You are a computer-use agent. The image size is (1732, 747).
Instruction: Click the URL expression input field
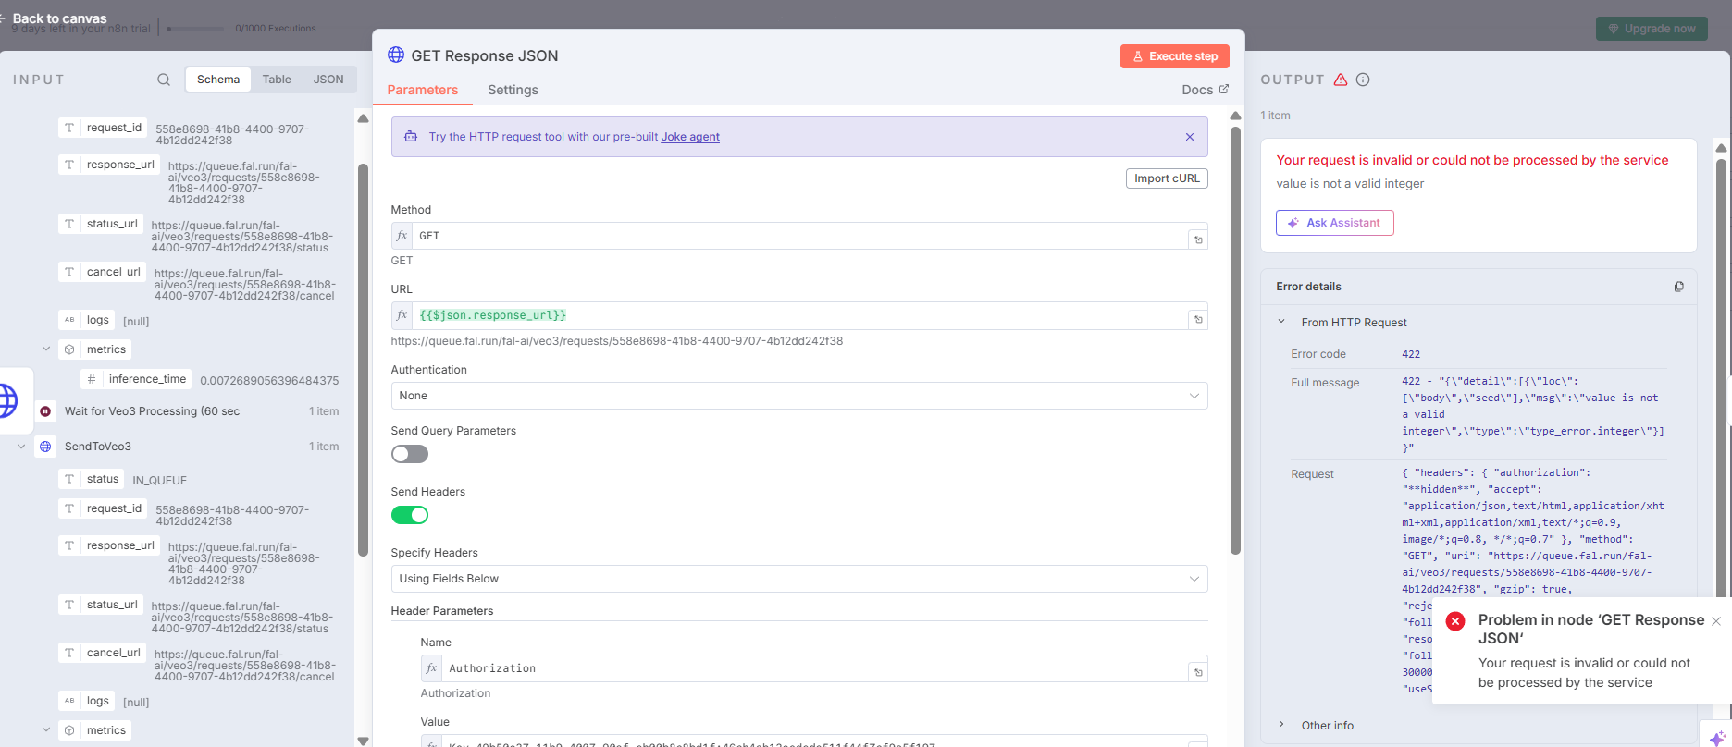800,315
